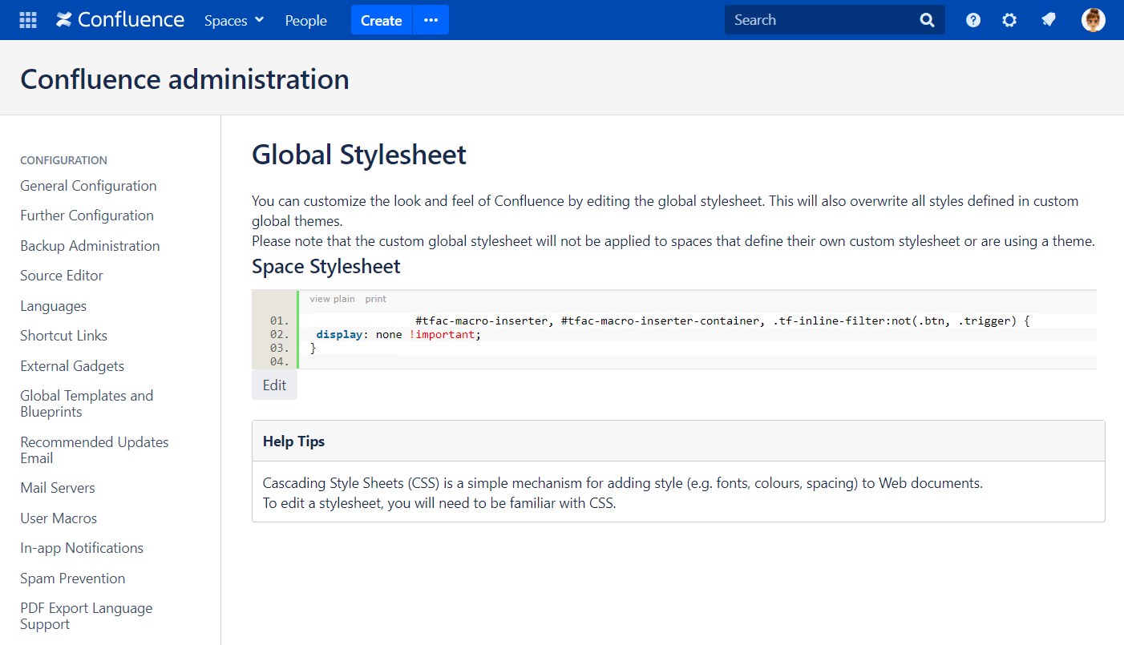Click the print link above code
1124x645 pixels.
(x=375, y=299)
